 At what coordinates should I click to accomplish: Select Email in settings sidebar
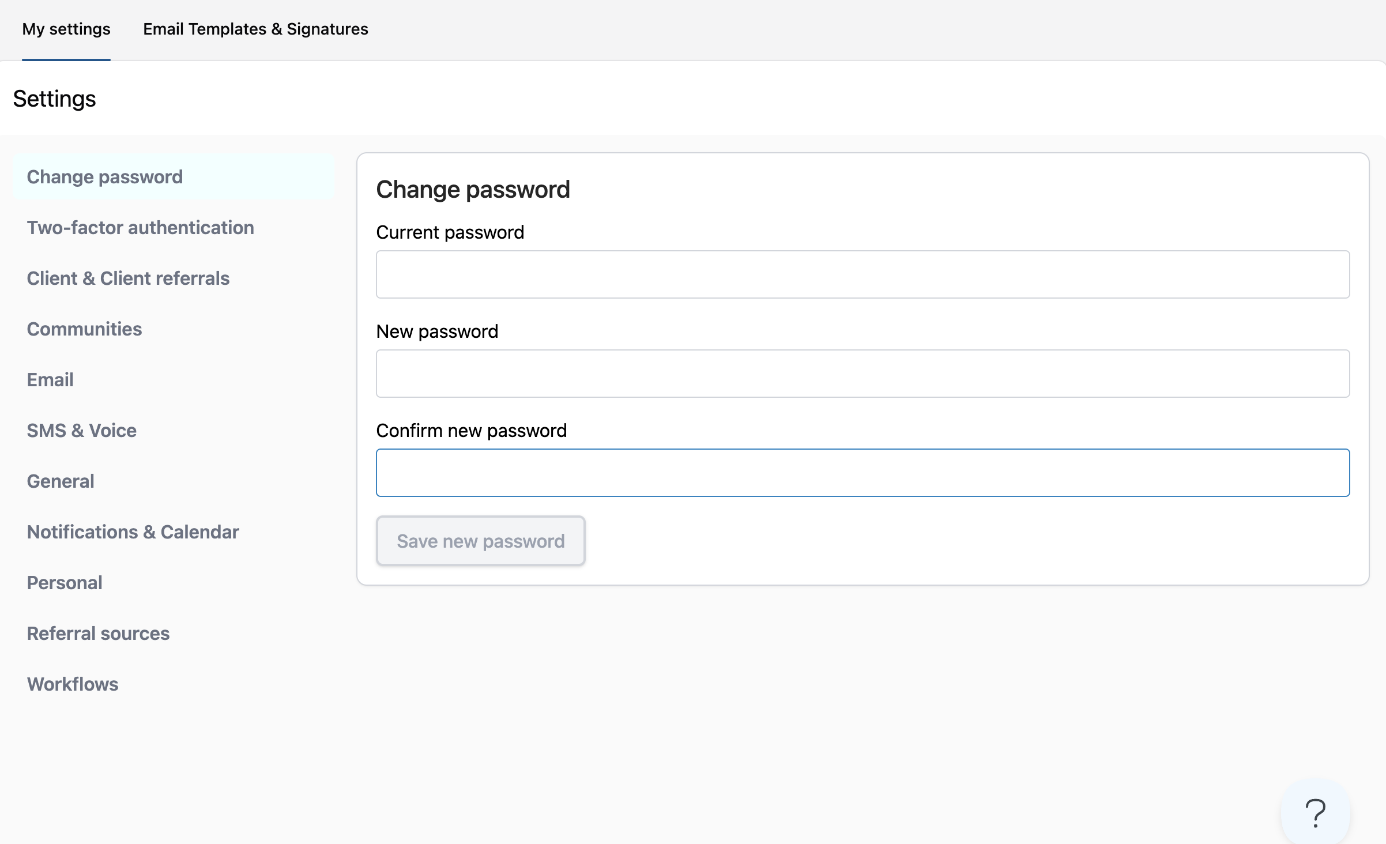point(50,380)
